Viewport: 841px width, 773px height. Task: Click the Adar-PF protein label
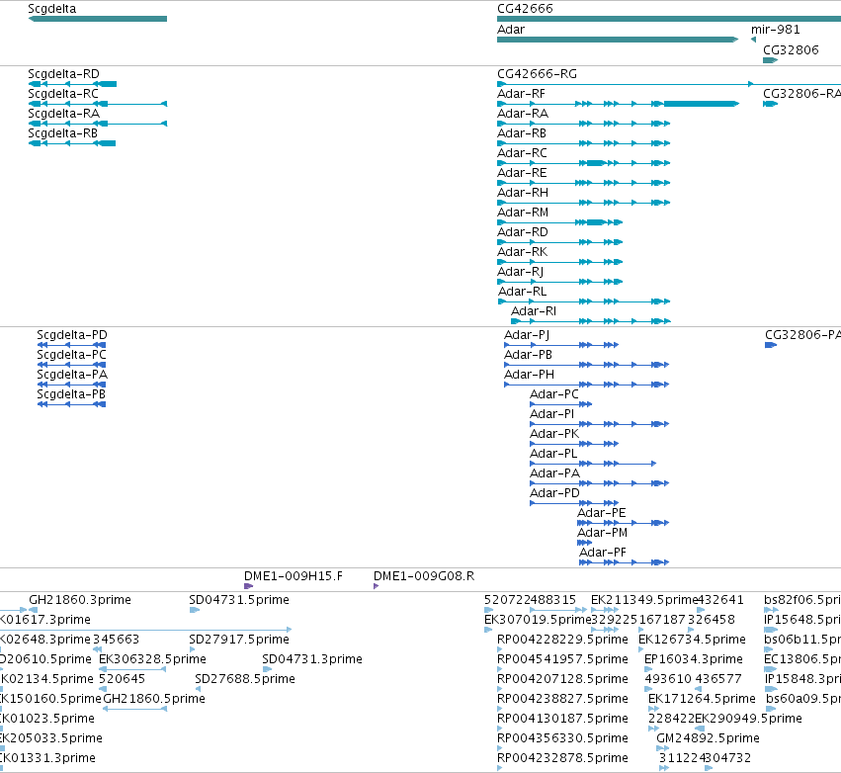[602, 554]
